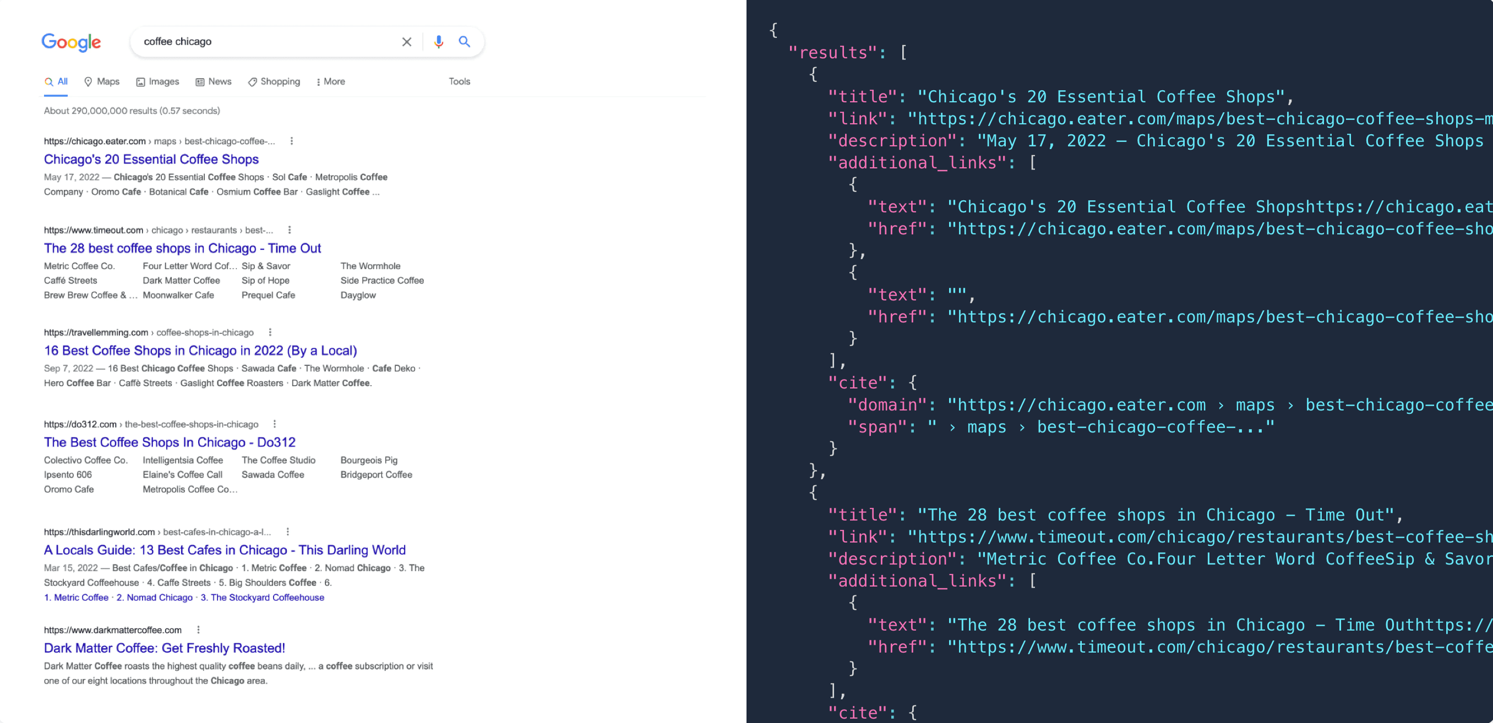
Task: Click 'Sawada Coffee' under Do312 result
Action: (x=273, y=474)
